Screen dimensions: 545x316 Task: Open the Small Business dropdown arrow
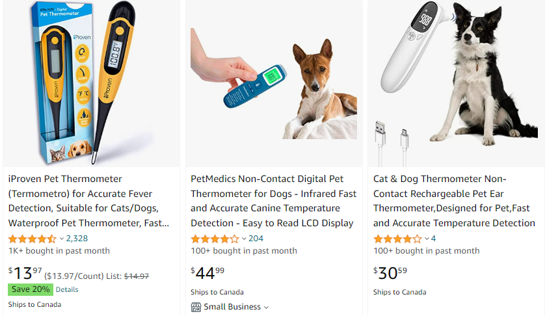point(266,308)
